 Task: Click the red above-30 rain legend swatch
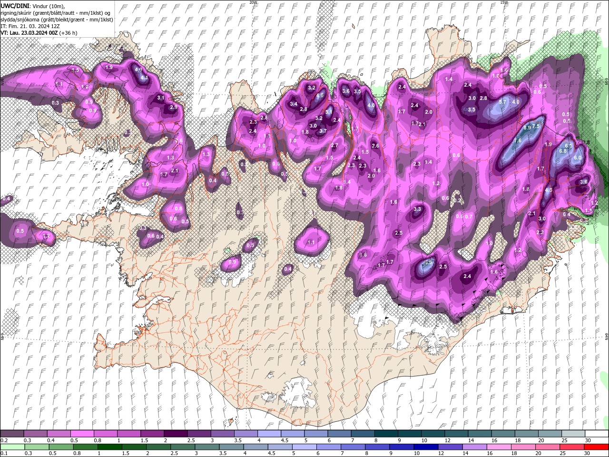597,447
